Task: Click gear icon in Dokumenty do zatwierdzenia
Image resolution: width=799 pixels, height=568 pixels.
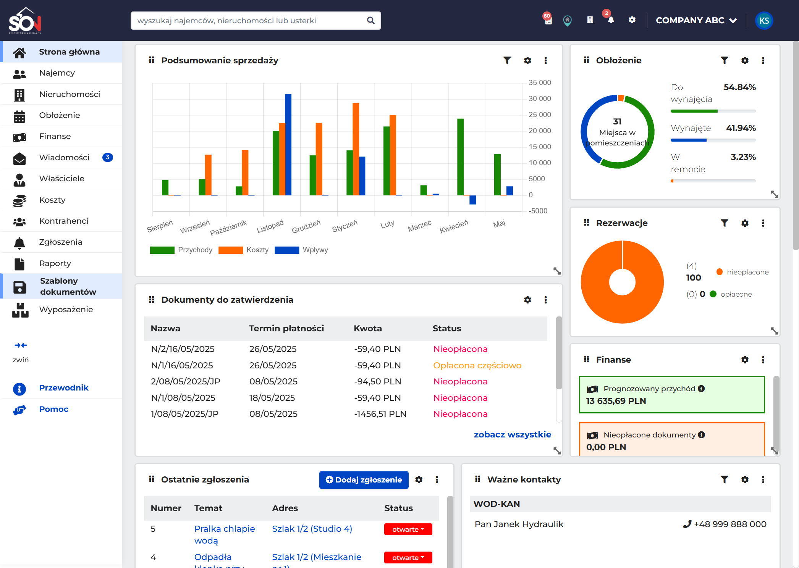Action: [527, 300]
